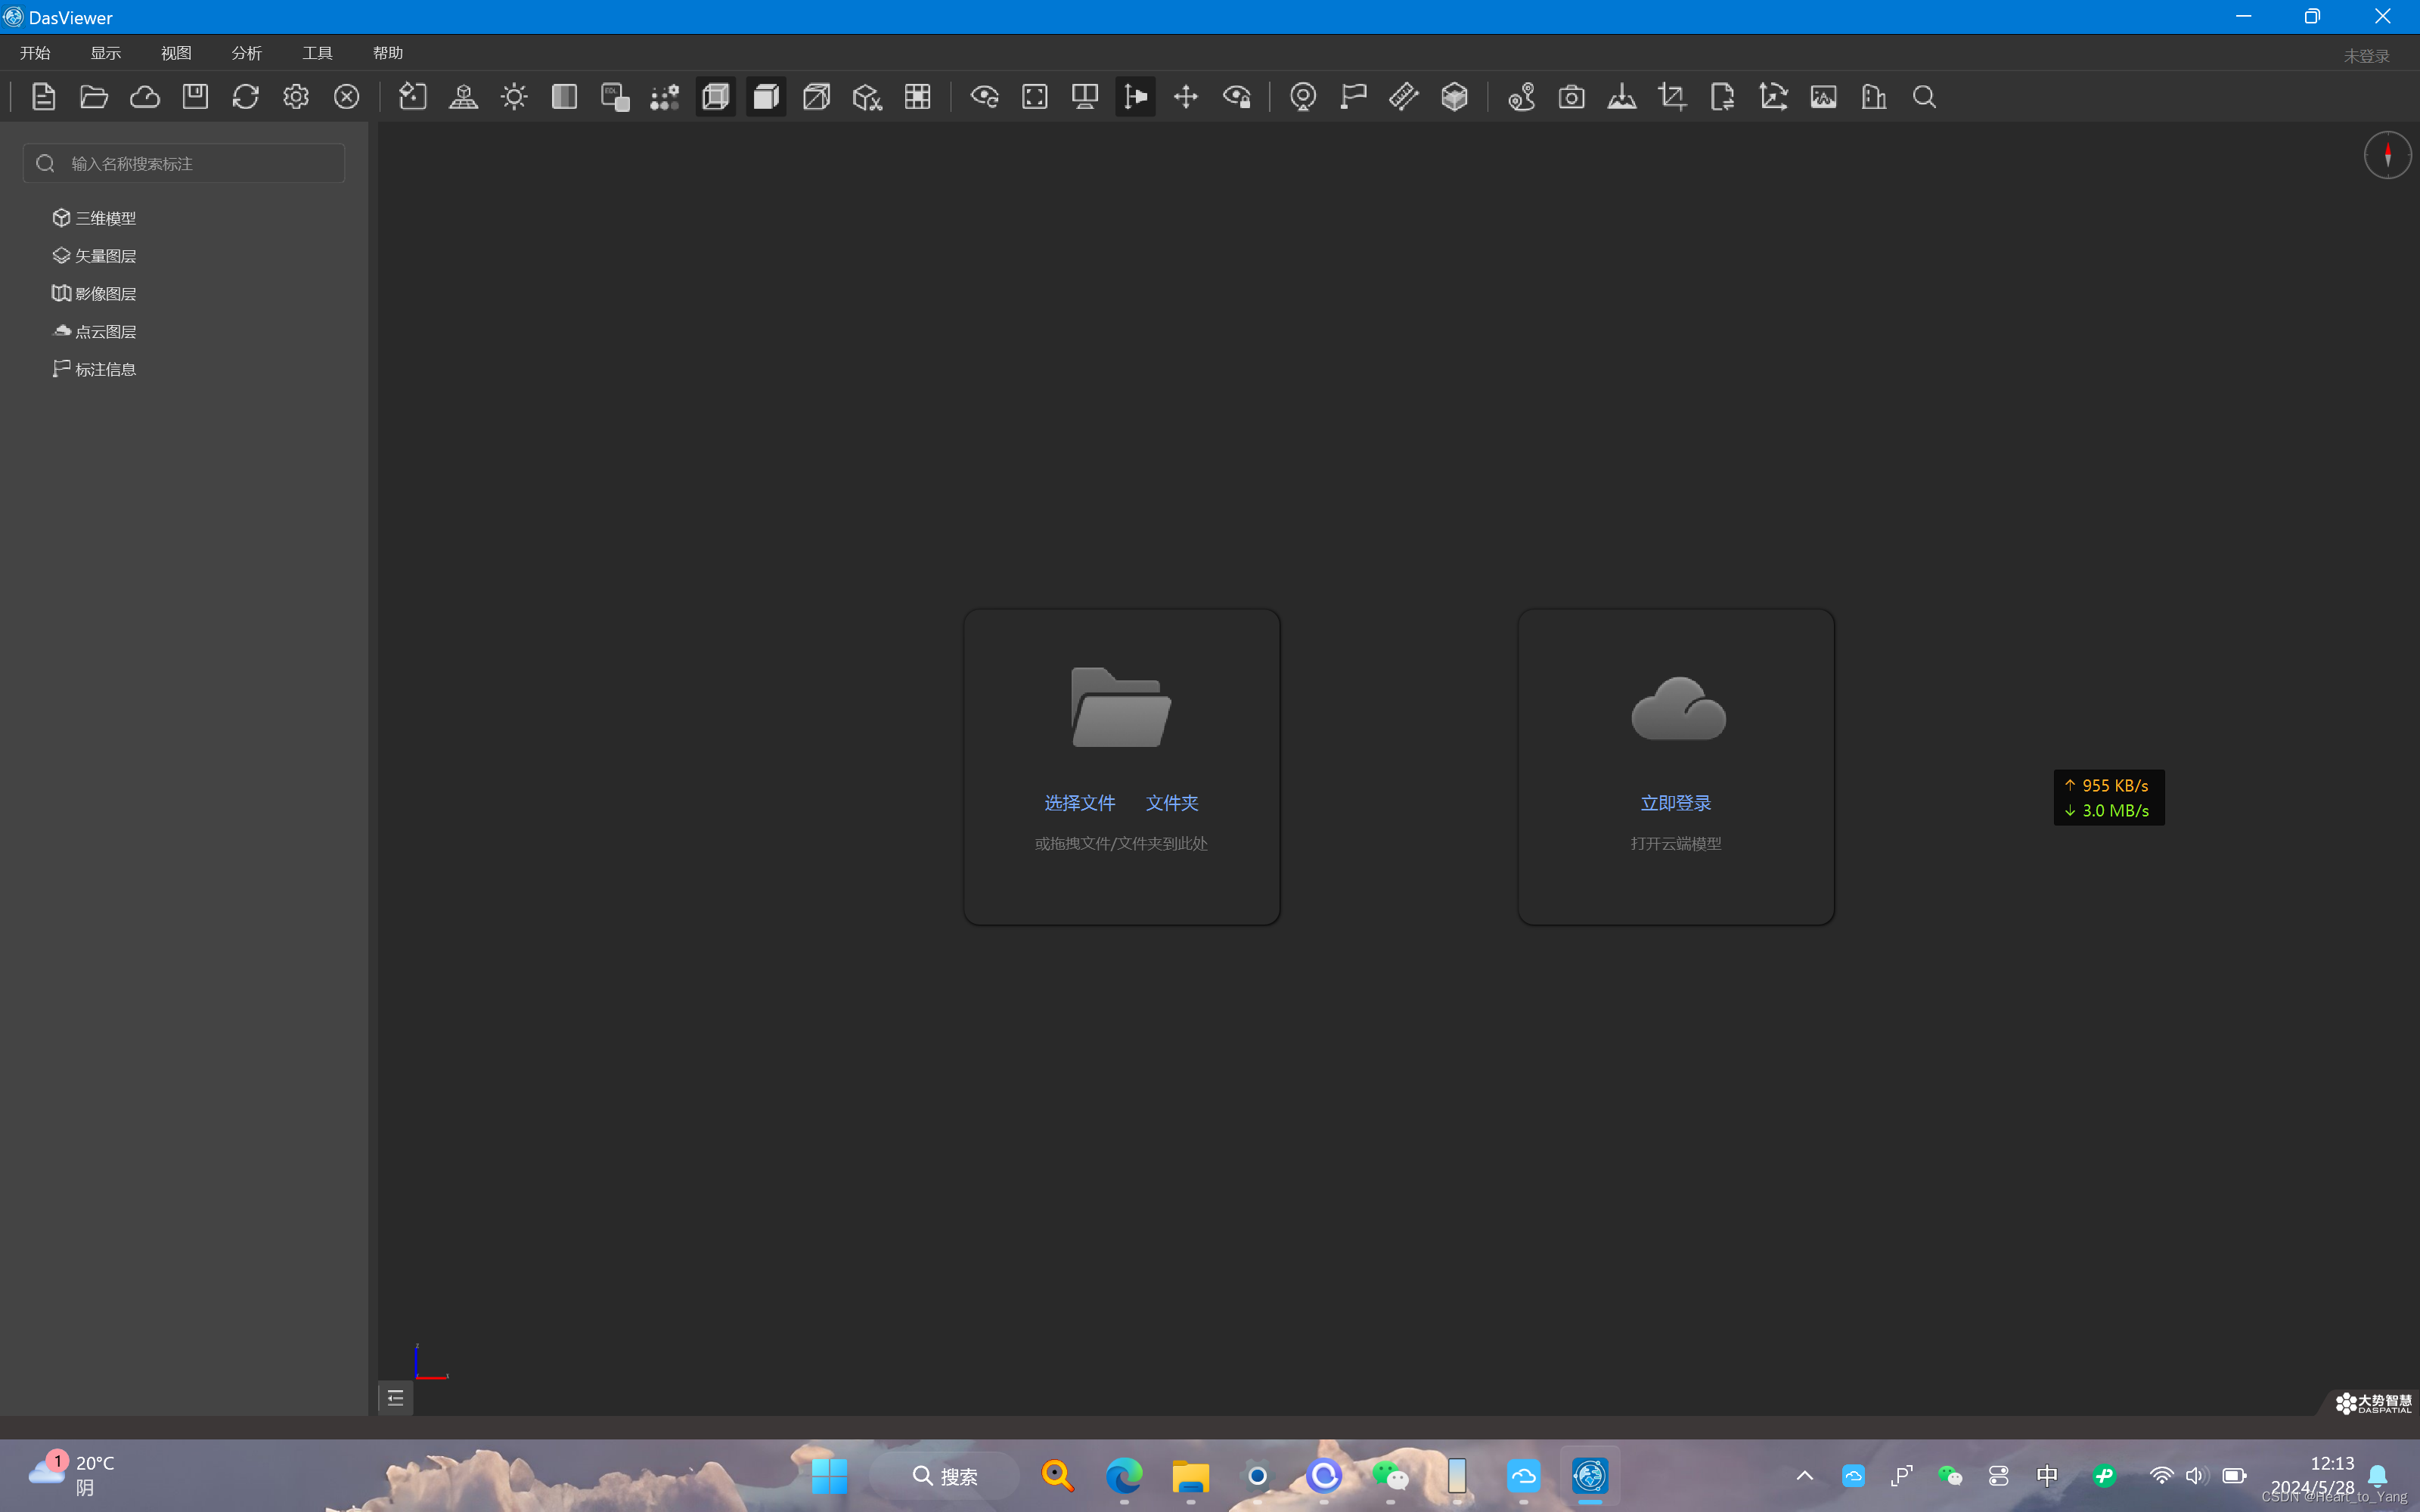Click the 选择文件 link
The height and width of the screenshot is (1512, 2420).
1079,803
